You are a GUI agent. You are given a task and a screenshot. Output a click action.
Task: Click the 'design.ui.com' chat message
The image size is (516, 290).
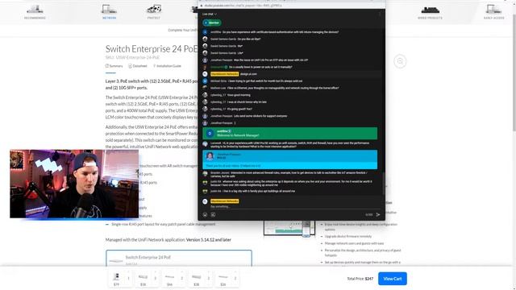click(x=248, y=74)
